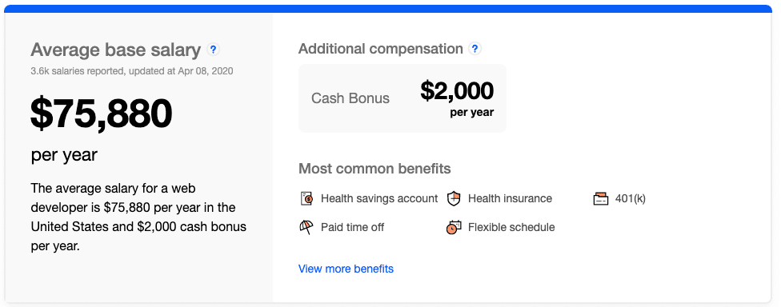Click the Health savings account icon
781x307 pixels.
306,198
